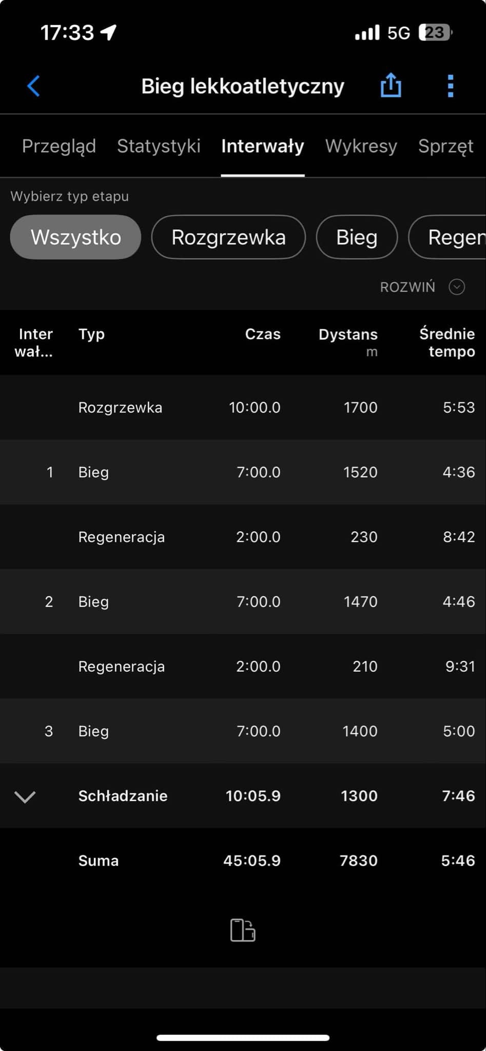
Task: Open the three-dot more options menu
Action: pyautogui.click(x=450, y=86)
